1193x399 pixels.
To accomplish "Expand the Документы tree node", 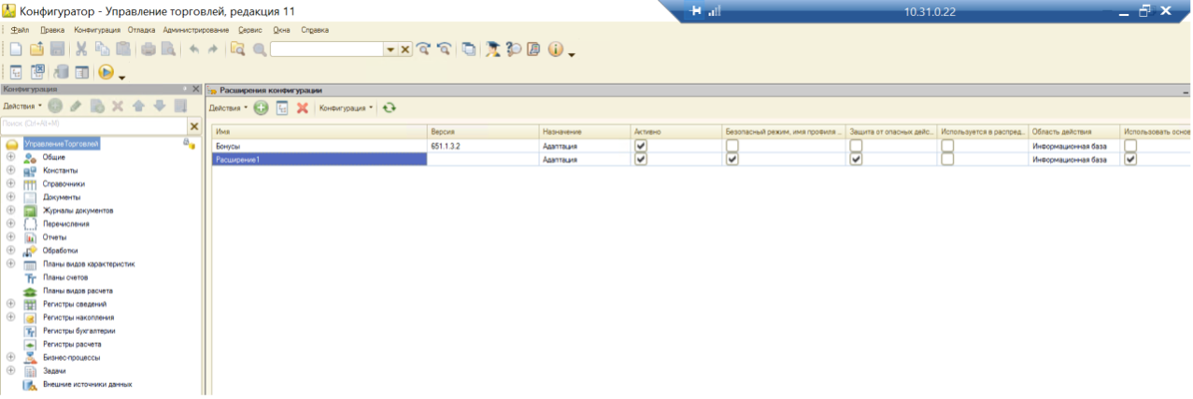I will tap(11, 197).
